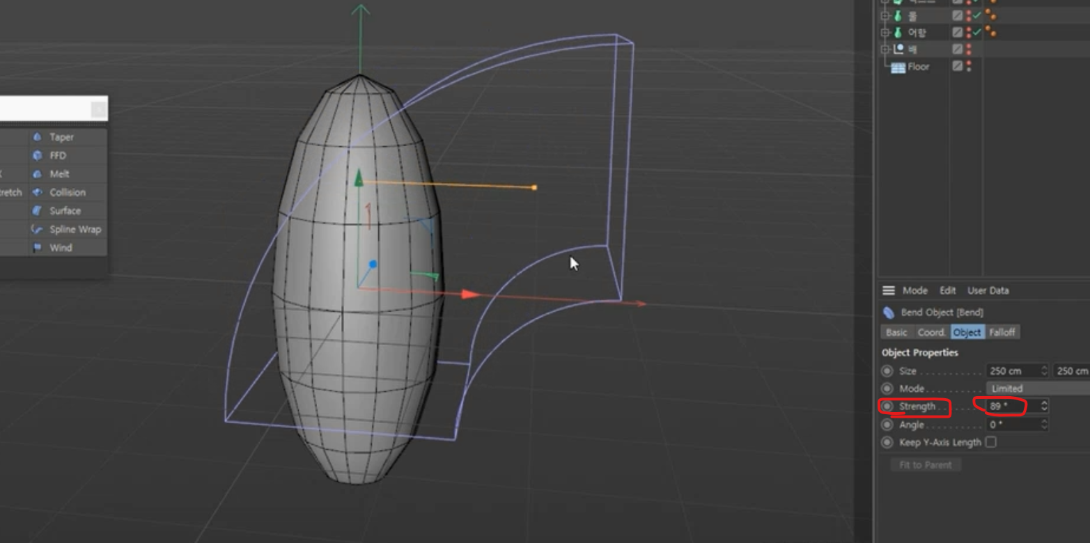Viewport: 1090px width, 543px height.
Task: Click the orange tag on the 어항 row
Action: tap(990, 33)
